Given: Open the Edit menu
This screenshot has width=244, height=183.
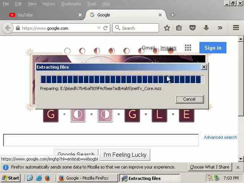Looking at the screenshot, I should (18, 4).
